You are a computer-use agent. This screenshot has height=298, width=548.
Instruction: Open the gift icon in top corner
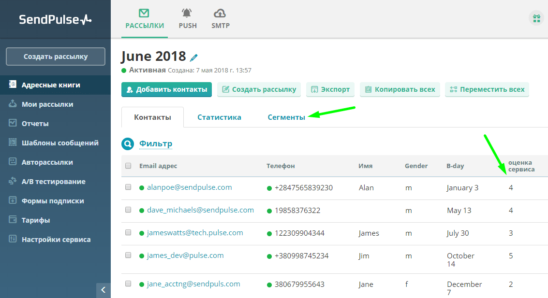536,18
